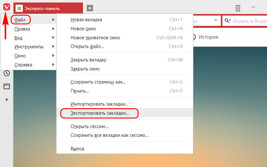The width and height of the screenshot is (267, 167).
Task: Choose Сохранить все вкладки как сессию...
Action: (x=125, y=135)
